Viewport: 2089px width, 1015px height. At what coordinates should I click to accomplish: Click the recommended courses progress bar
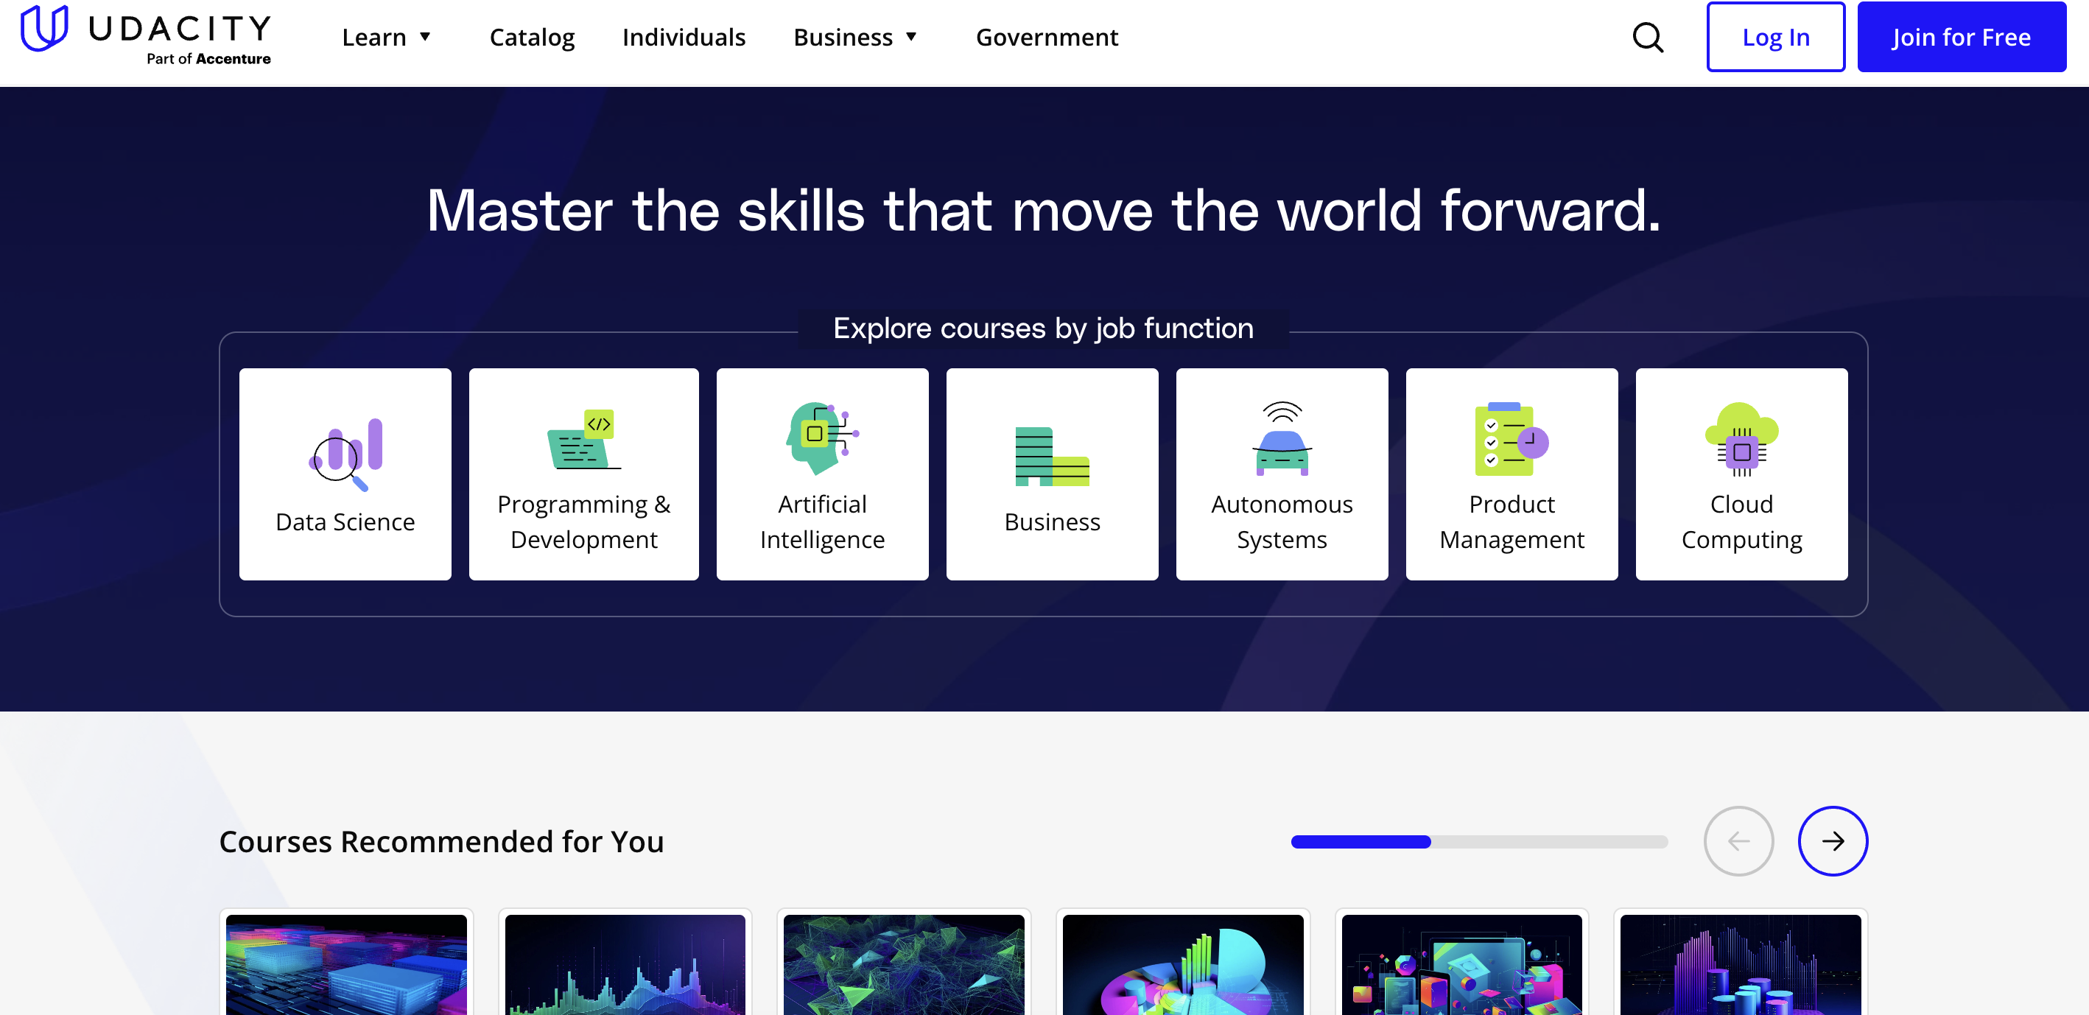(1478, 841)
